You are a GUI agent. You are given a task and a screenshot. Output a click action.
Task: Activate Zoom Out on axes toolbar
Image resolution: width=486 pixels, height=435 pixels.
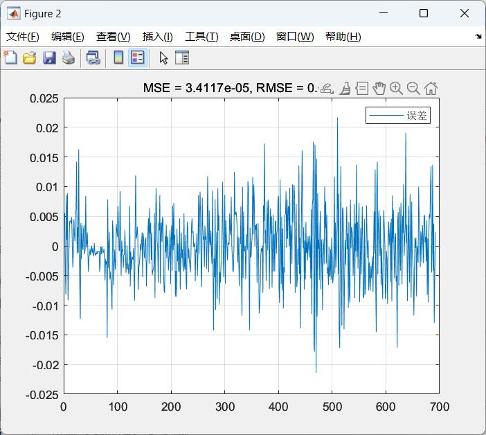pyautogui.click(x=413, y=88)
